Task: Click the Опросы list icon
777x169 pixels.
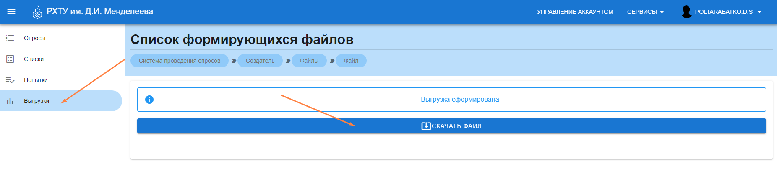Action: point(10,38)
